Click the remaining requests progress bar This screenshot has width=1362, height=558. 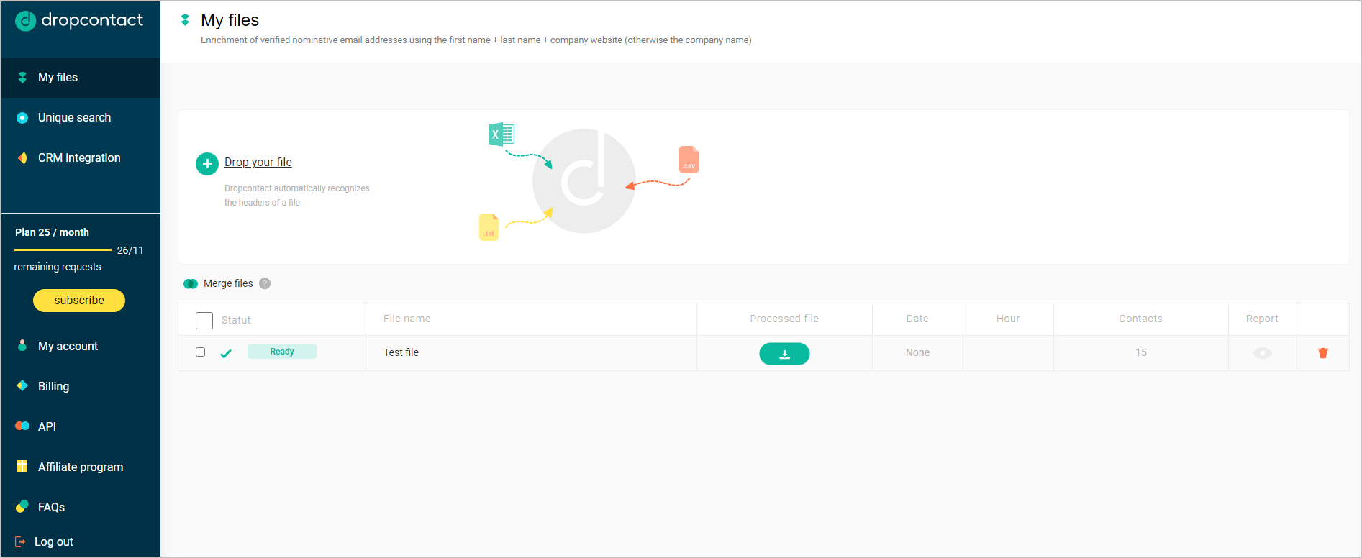(x=63, y=250)
